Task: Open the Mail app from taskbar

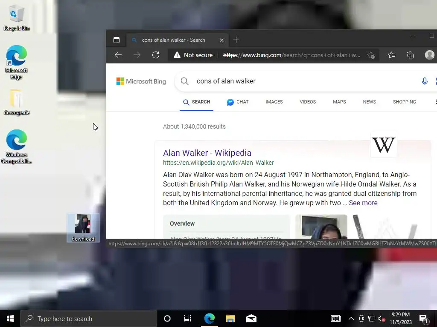Action: [251, 318]
